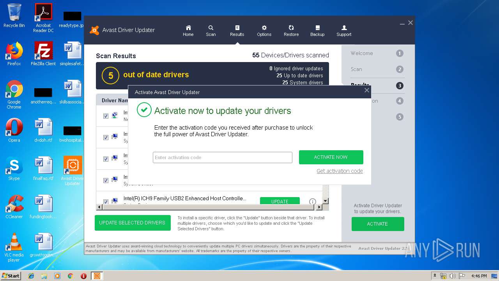Open Windows Explorer from taskbar
This screenshot has height=281, width=499.
pos(44,276)
